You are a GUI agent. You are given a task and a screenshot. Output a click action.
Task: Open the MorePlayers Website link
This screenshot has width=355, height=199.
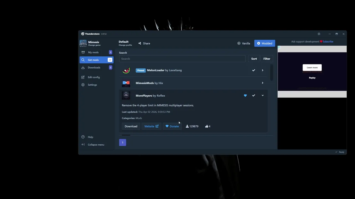[151, 126]
